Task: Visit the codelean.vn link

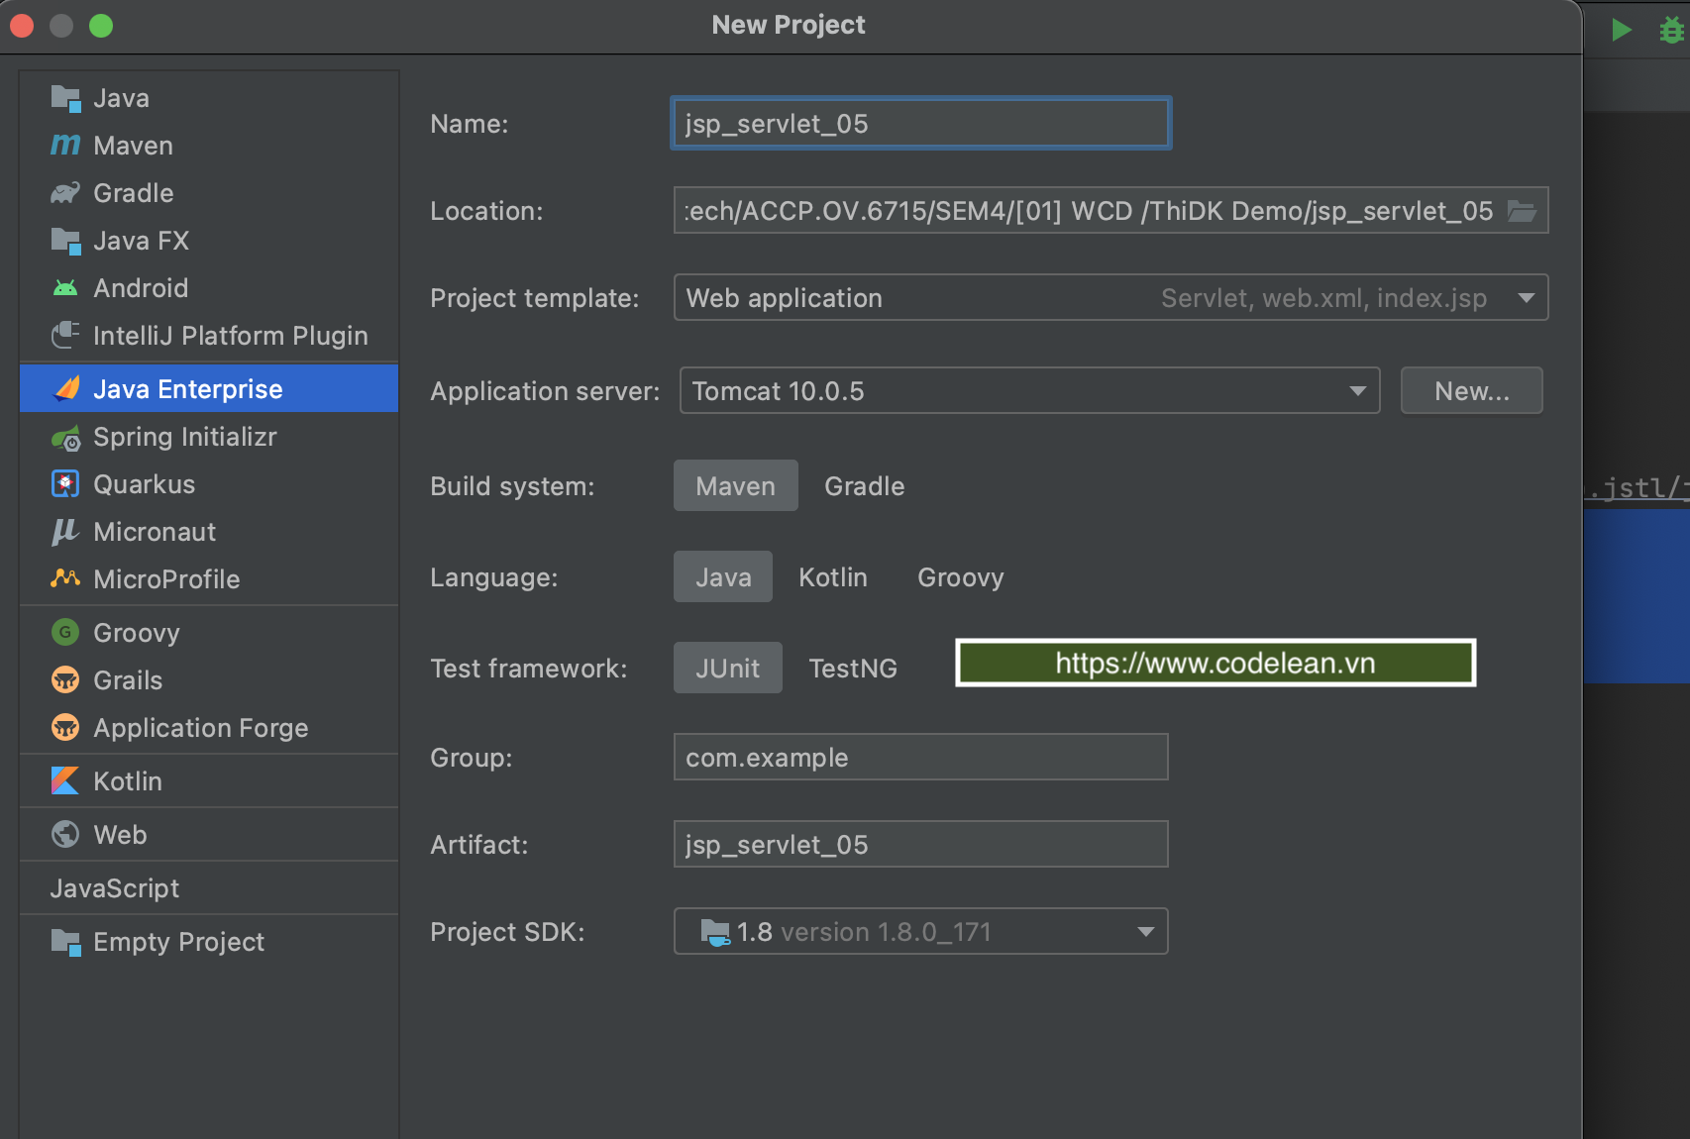Action: (1215, 663)
